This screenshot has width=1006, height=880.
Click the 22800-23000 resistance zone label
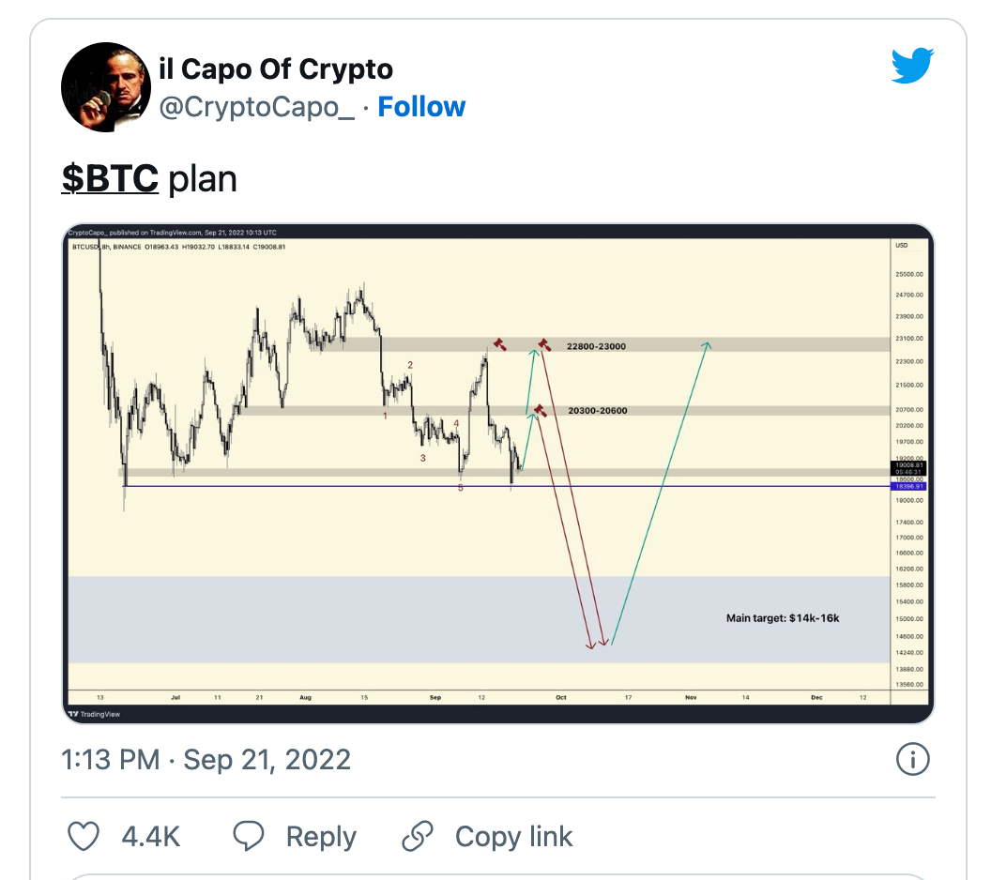pyautogui.click(x=596, y=346)
